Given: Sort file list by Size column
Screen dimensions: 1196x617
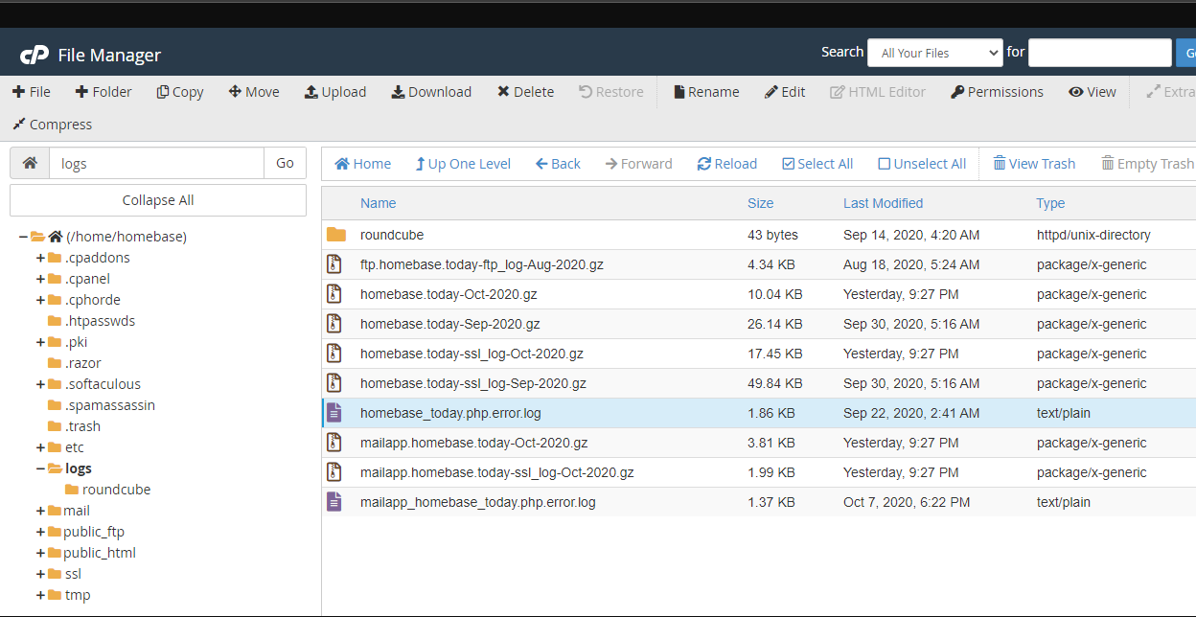Looking at the screenshot, I should [x=760, y=203].
